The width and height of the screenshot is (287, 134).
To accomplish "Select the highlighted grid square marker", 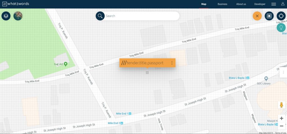I will [x=147, y=73].
